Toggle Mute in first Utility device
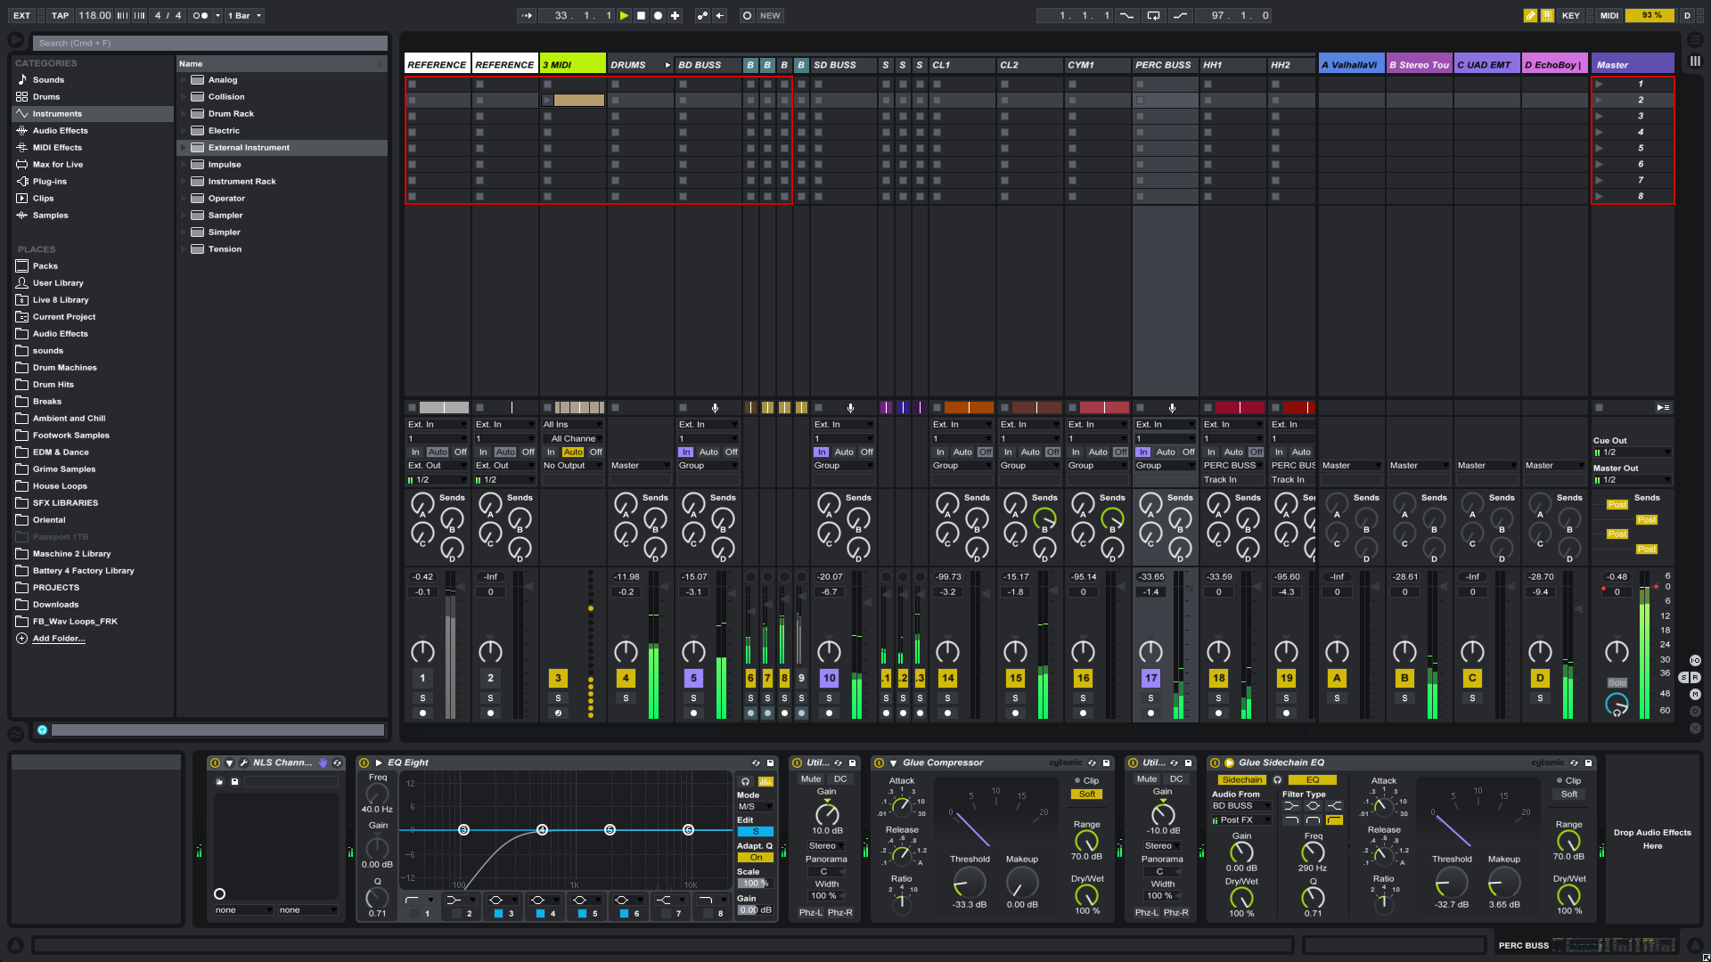Image resolution: width=1711 pixels, height=962 pixels. [811, 779]
